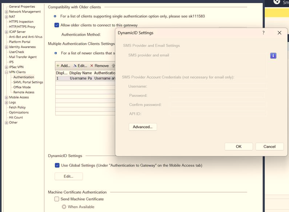Click the API ID input field
289x212 pixels.
coord(219,114)
